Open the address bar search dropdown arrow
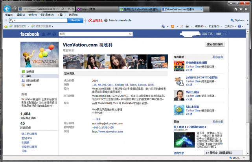 [66, 9]
